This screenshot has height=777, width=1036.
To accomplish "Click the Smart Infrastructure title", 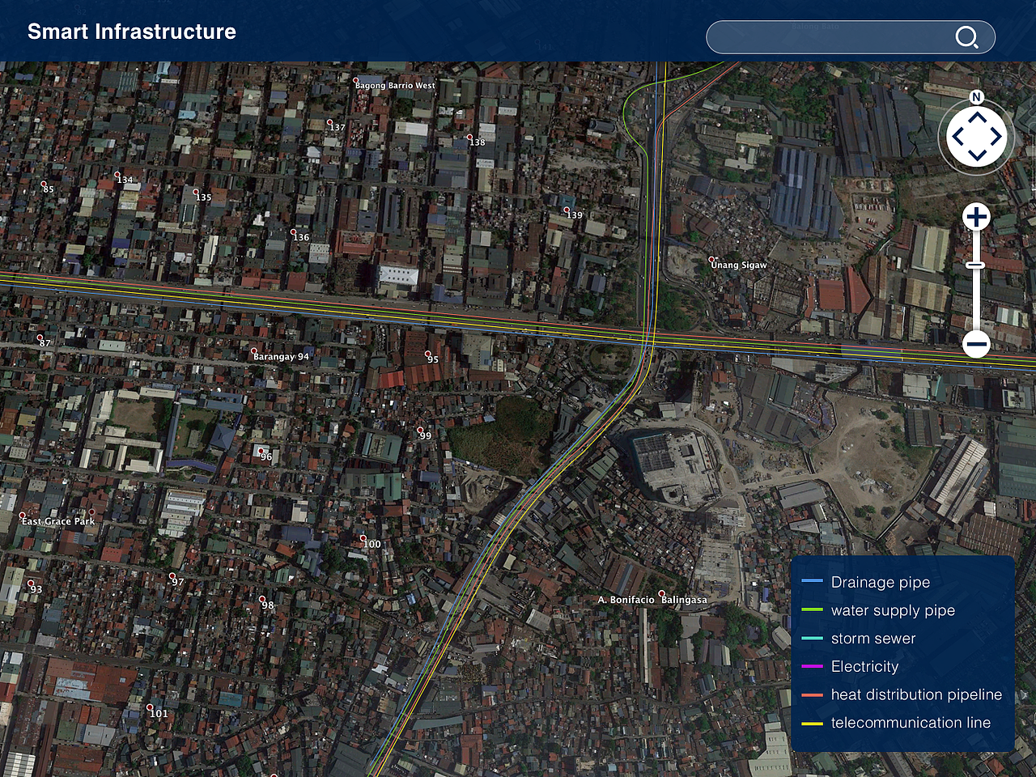I will pos(132,32).
